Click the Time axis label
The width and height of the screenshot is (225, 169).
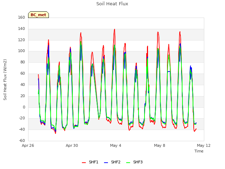point(199,151)
